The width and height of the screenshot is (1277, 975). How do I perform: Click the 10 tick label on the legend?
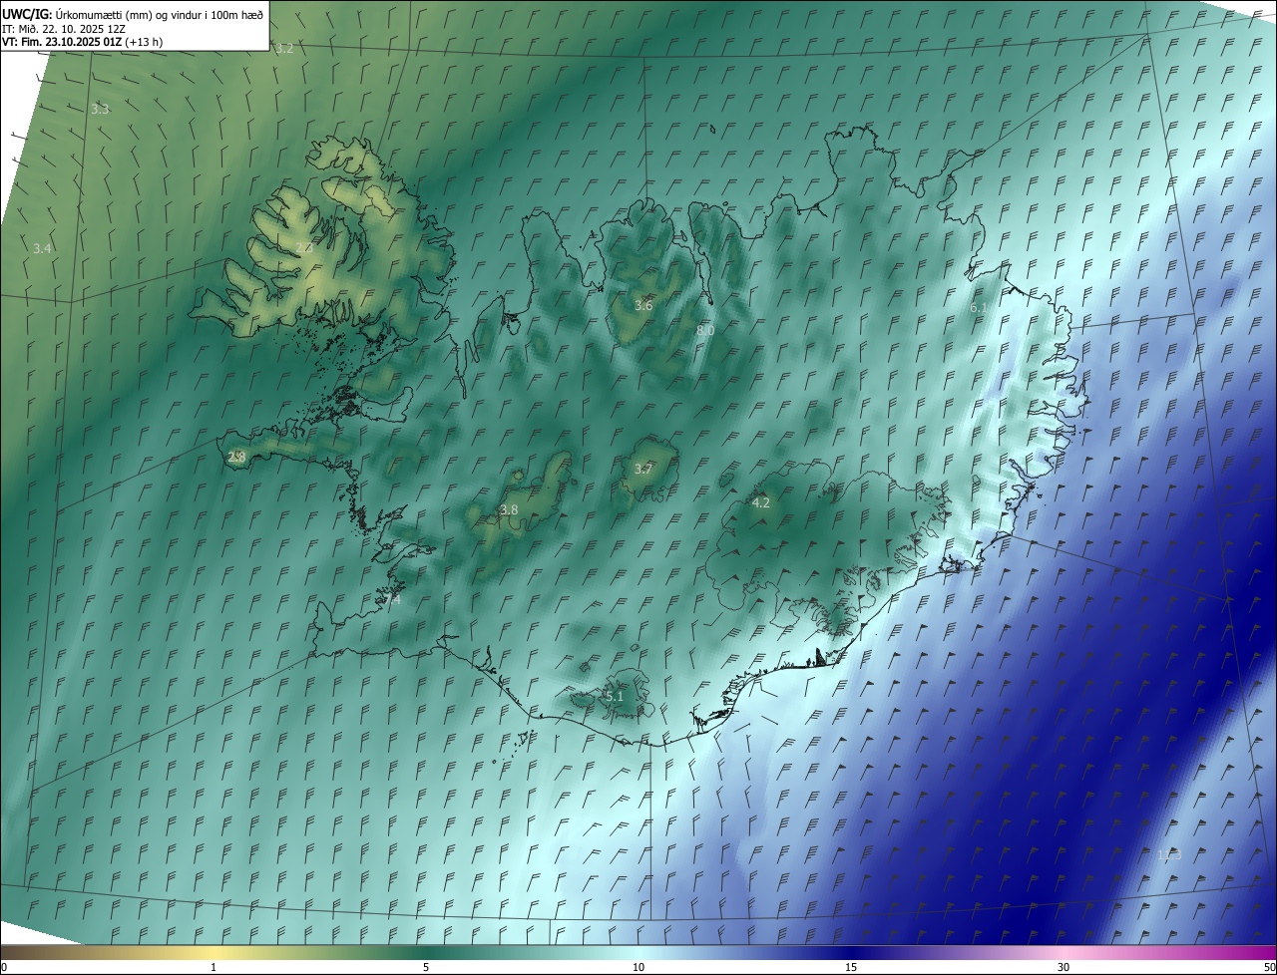click(x=638, y=967)
